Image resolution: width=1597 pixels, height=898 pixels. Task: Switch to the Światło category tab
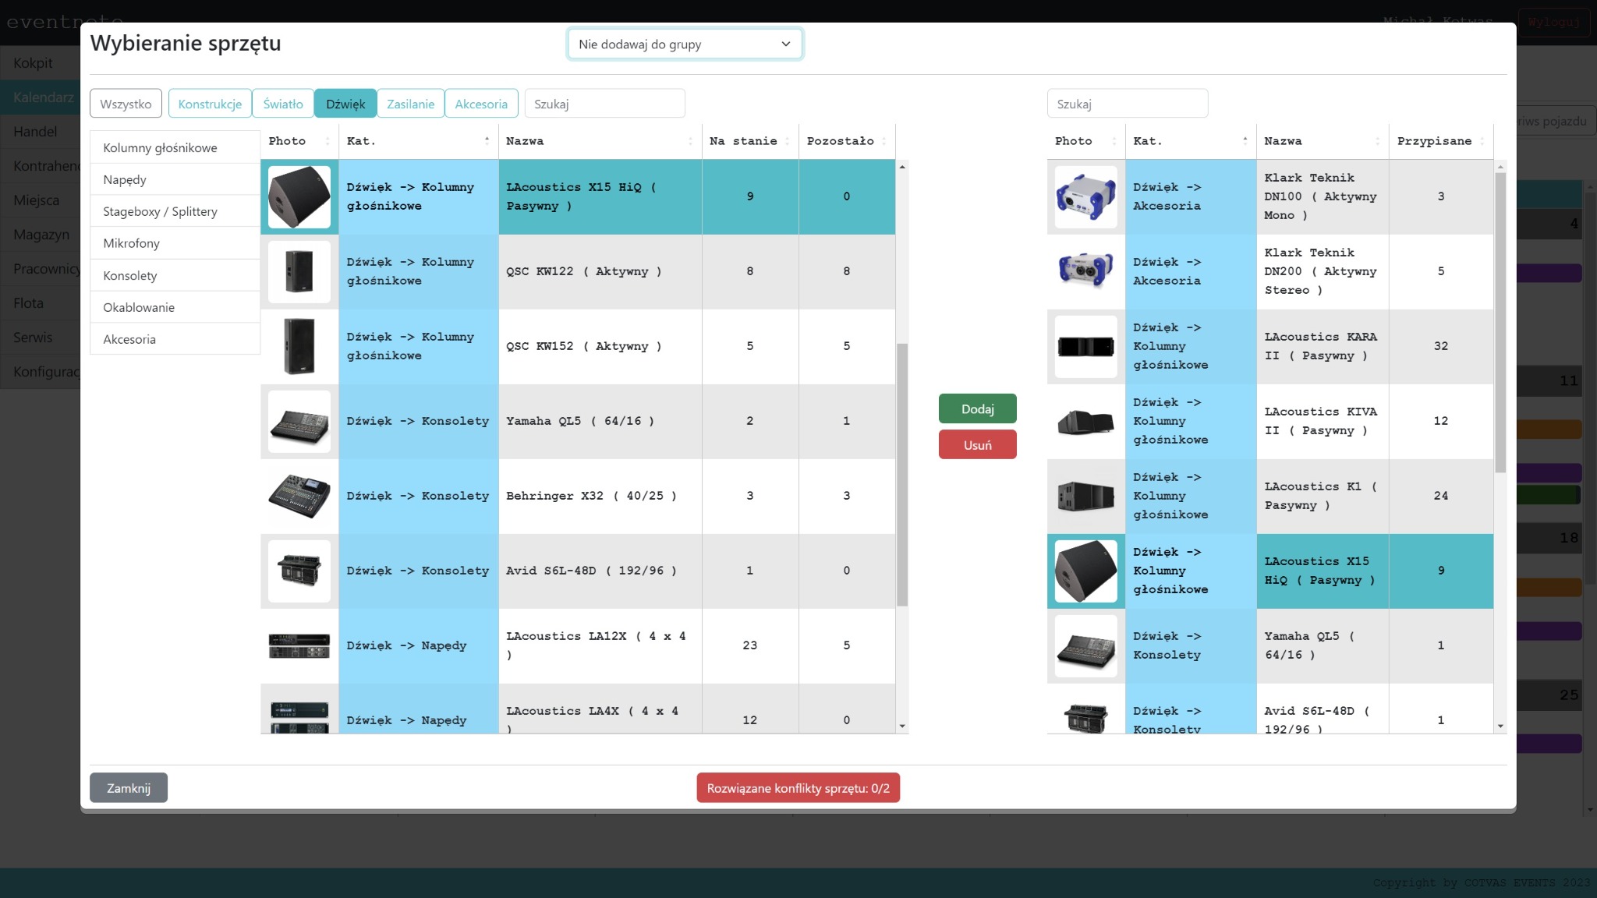click(x=282, y=104)
